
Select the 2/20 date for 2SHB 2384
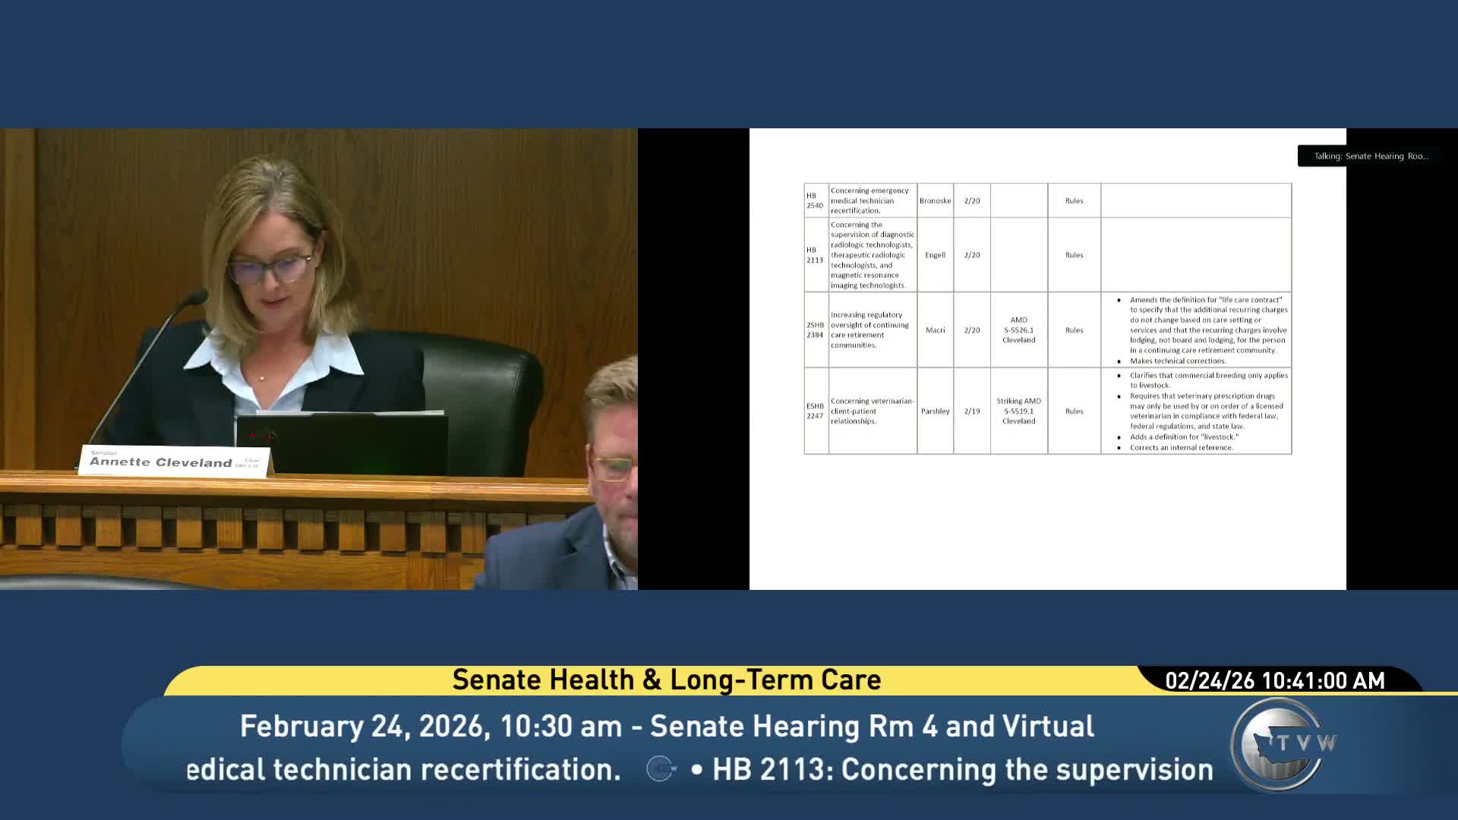(x=972, y=330)
